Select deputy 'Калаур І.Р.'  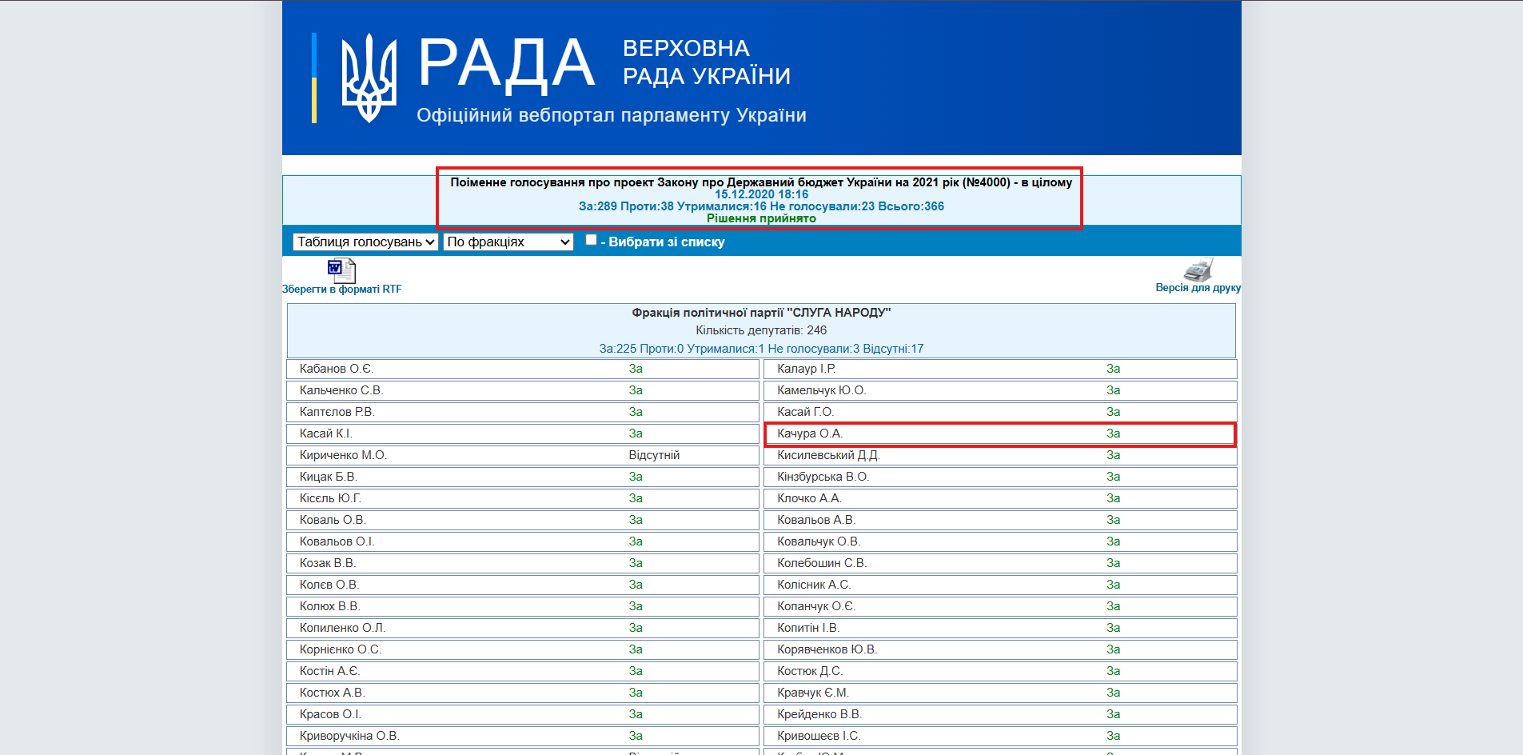tap(807, 369)
